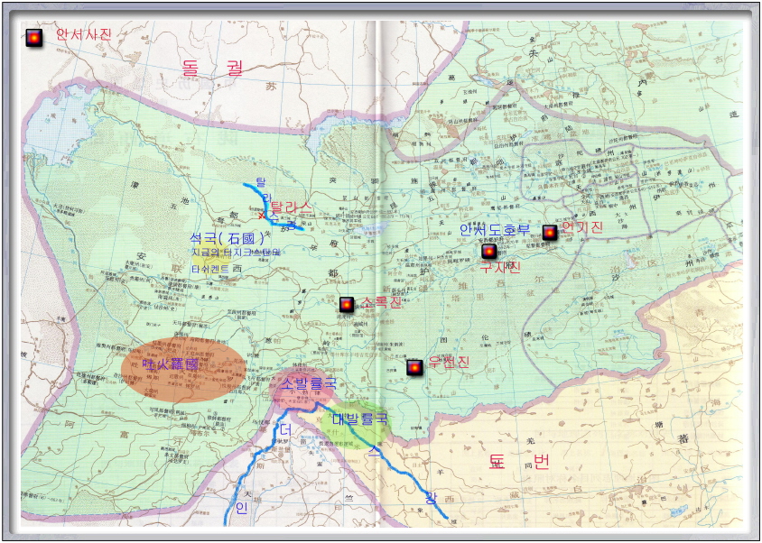Click the 언기진 red label text
Viewport: 762px width, 543px height.
[x=582, y=228]
